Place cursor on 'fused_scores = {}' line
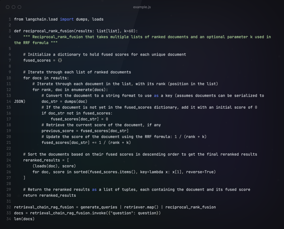This screenshot has width=284, height=229. point(43,60)
